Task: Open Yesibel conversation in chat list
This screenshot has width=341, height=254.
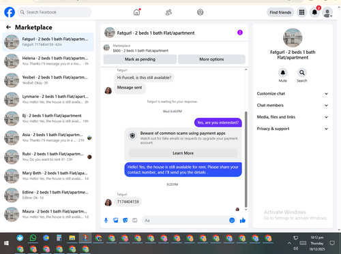Action: 48,80
